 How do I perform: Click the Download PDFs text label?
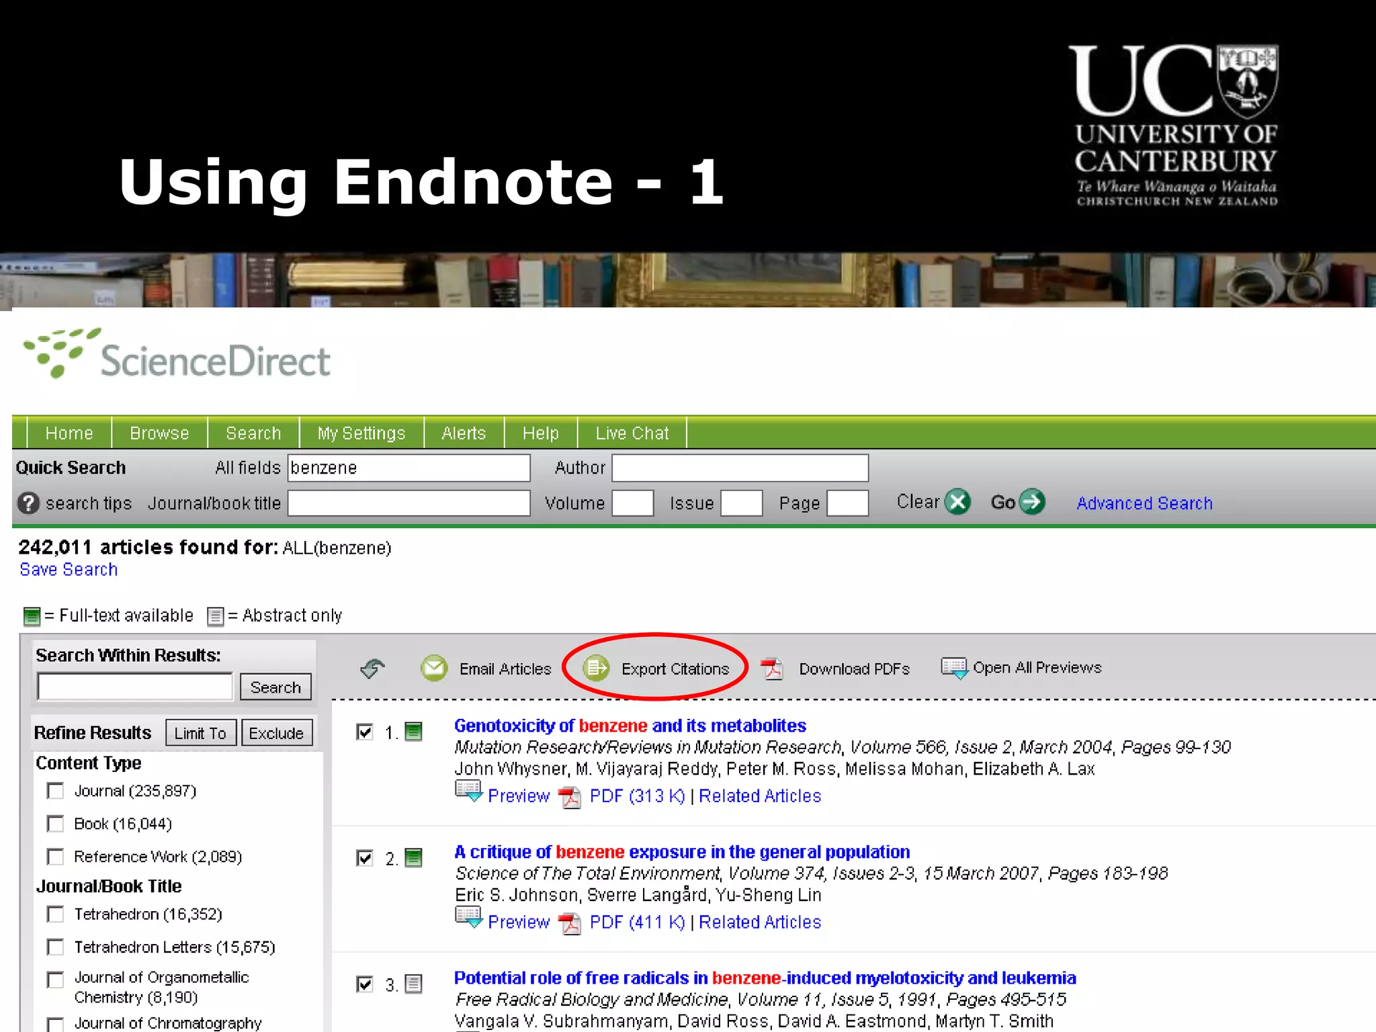click(x=855, y=669)
